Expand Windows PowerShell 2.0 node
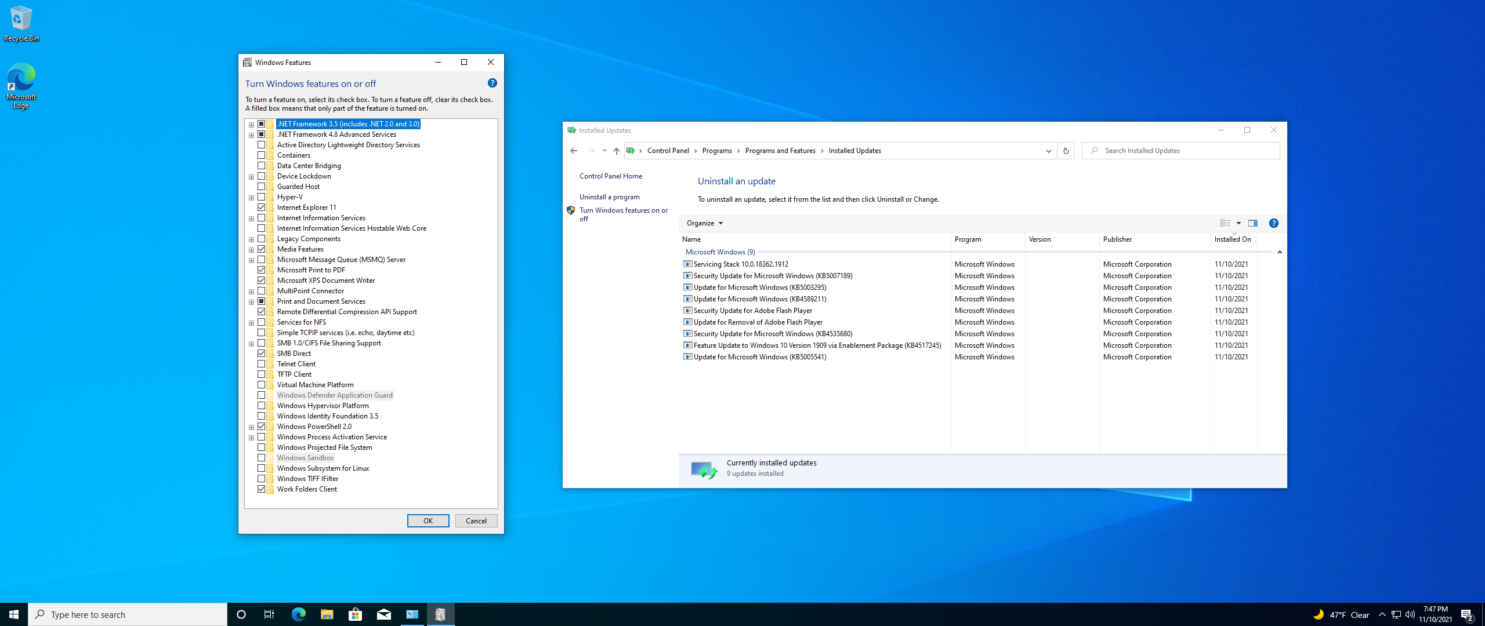 (x=251, y=427)
